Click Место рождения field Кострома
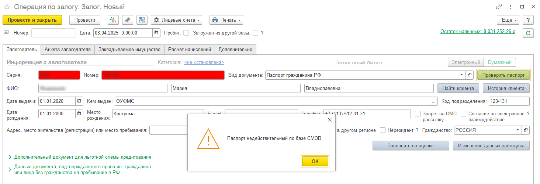 tap(158, 113)
